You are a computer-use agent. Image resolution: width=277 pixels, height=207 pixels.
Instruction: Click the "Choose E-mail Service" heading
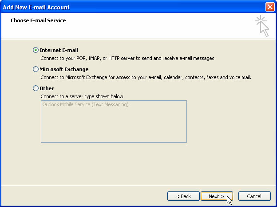(x=38, y=20)
